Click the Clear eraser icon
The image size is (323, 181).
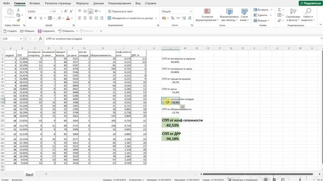tap(279, 20)
